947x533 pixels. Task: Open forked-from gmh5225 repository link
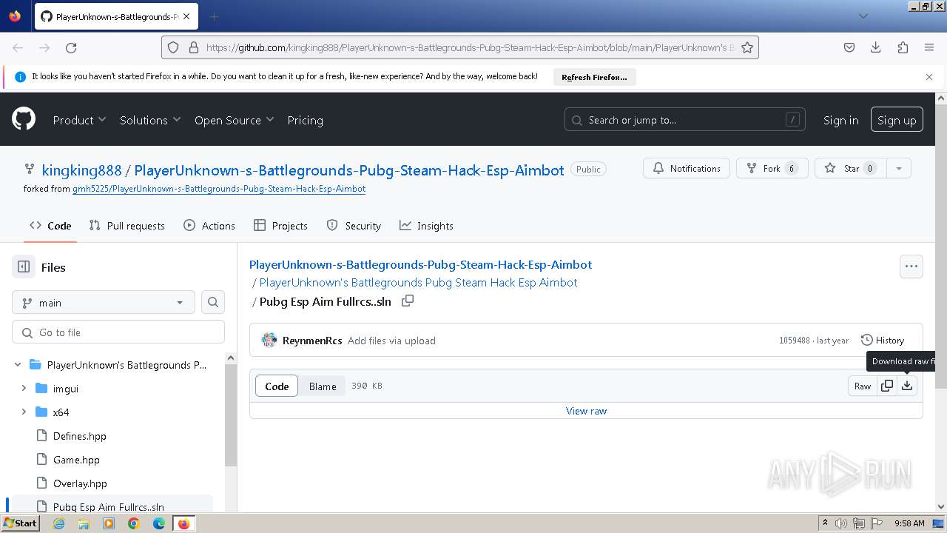(219, 189)
